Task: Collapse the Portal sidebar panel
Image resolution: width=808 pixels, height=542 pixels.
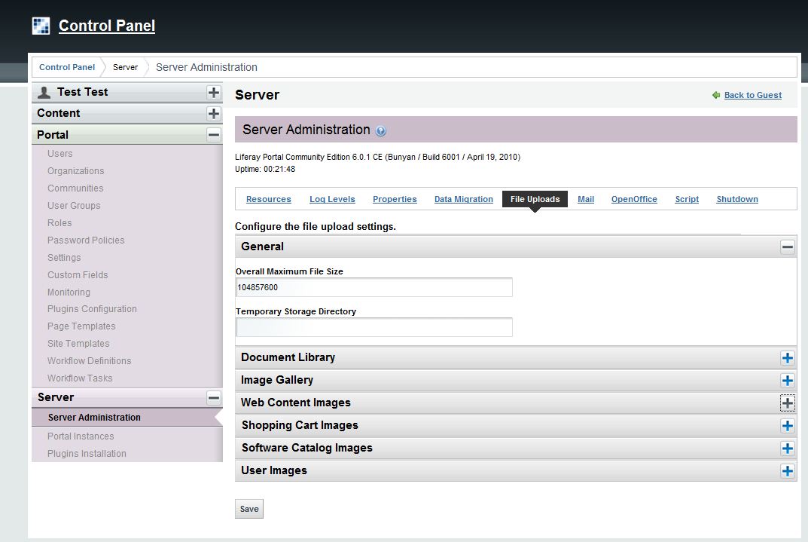Action: click(214, 135)
